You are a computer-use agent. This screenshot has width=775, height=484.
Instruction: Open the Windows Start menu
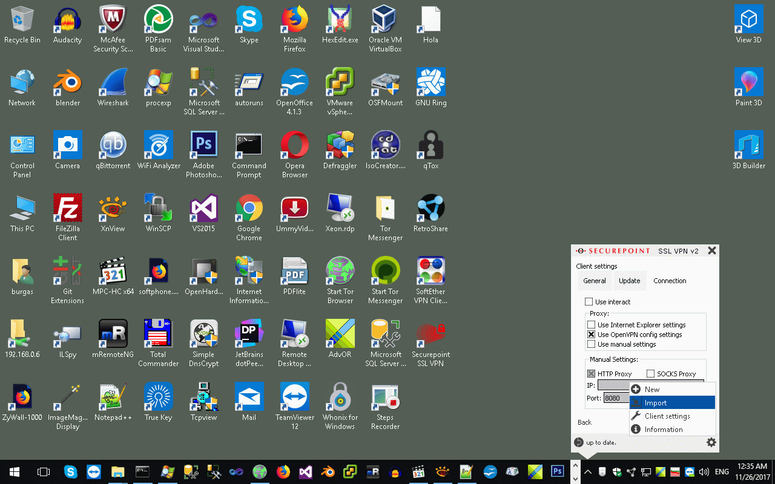click(15, 472)
